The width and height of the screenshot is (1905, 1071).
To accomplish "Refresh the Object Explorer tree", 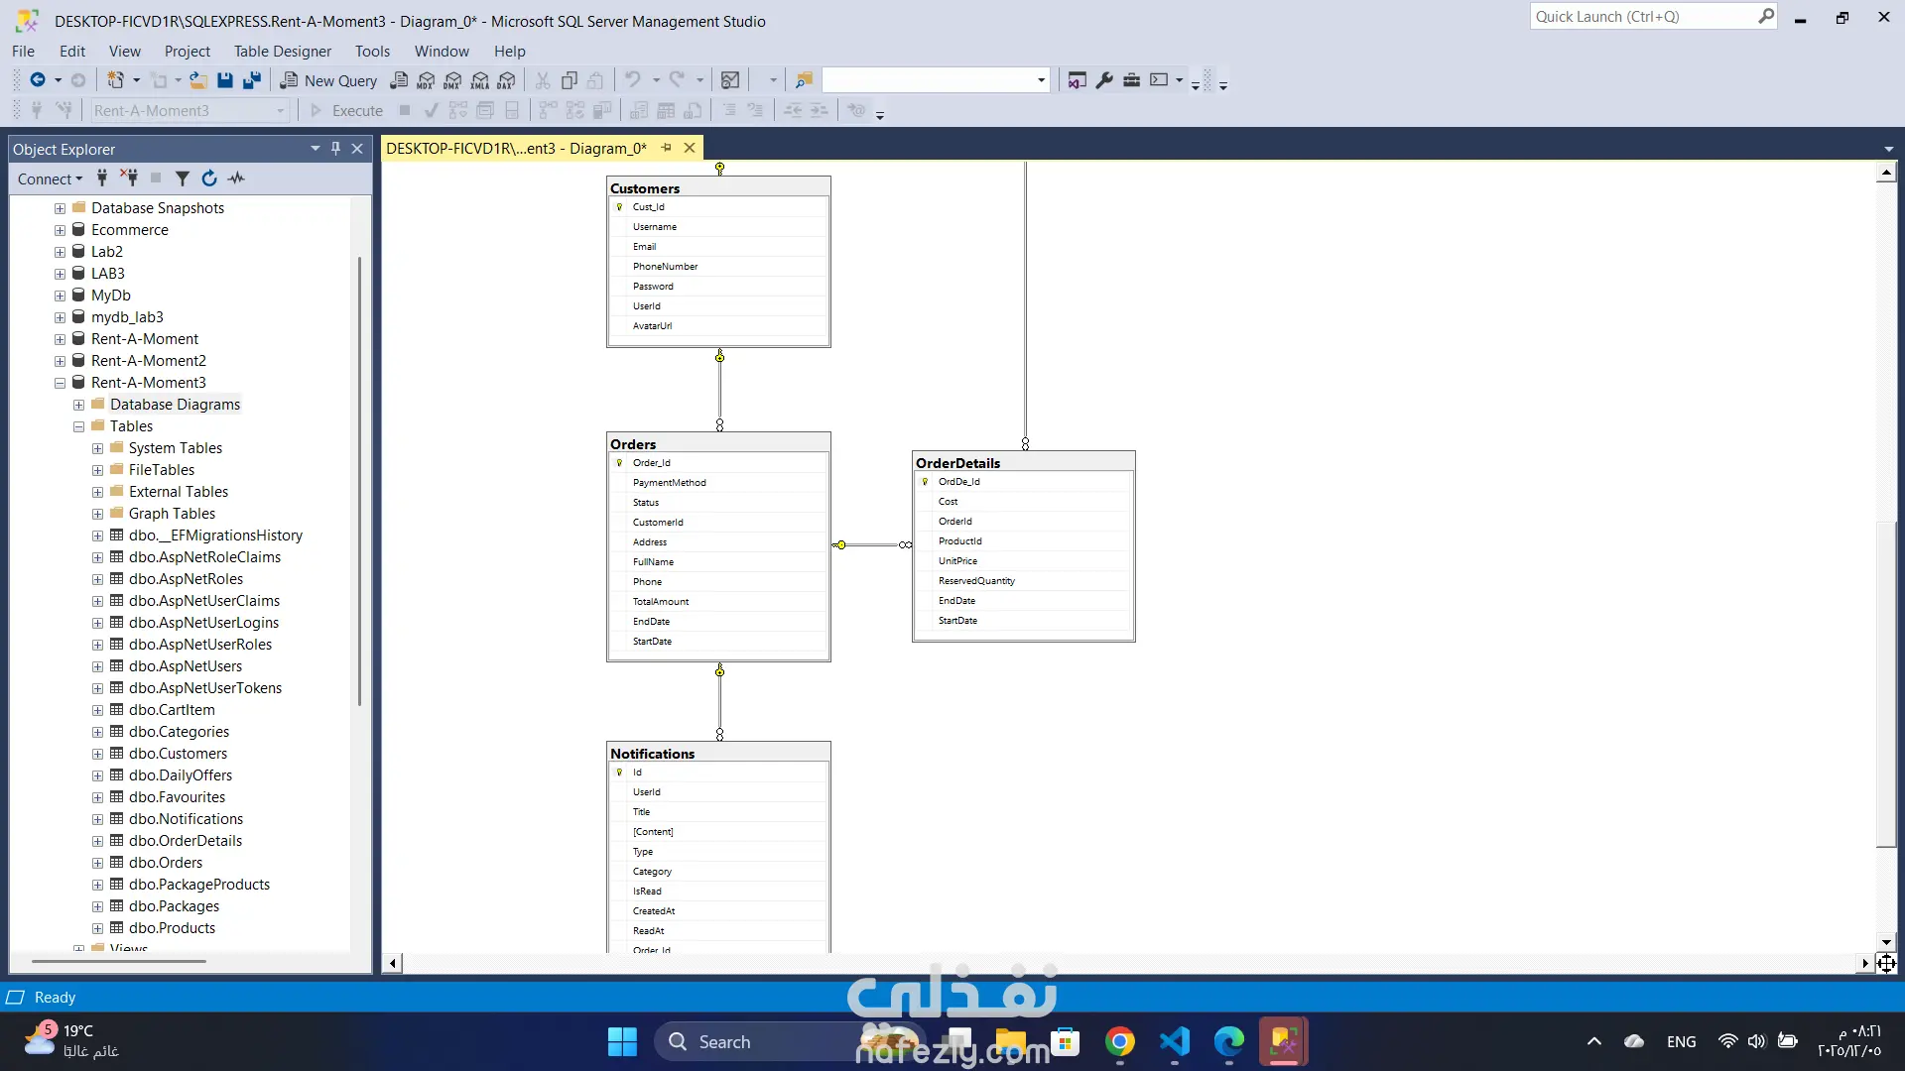I will (209, 178).
